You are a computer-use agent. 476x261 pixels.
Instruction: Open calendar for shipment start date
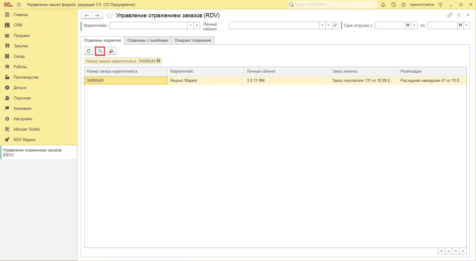(x=408, y=25)
